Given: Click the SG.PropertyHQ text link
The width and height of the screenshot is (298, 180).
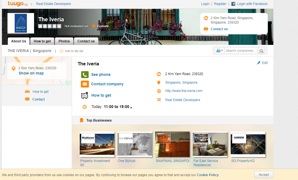Looking at the screenshot, I should point(243,161).
